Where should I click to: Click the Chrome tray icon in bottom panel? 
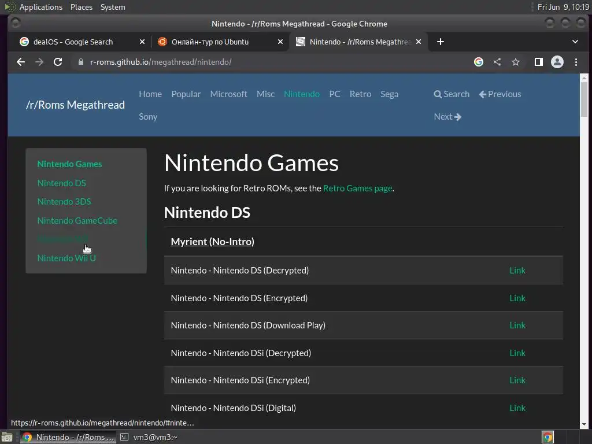pos(547,437)
